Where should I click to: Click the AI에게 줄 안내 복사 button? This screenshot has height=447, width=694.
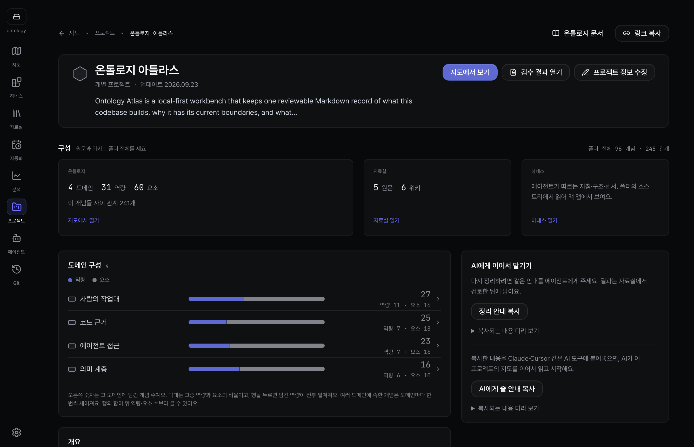pos(507,389)
